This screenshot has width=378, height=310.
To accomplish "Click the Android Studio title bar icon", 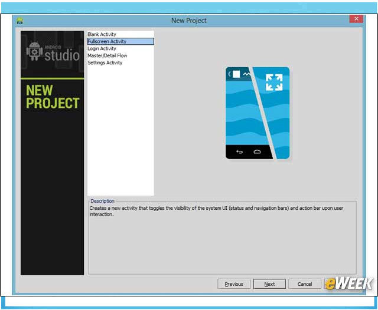I will pyautogui.click(x=19, y=21).
